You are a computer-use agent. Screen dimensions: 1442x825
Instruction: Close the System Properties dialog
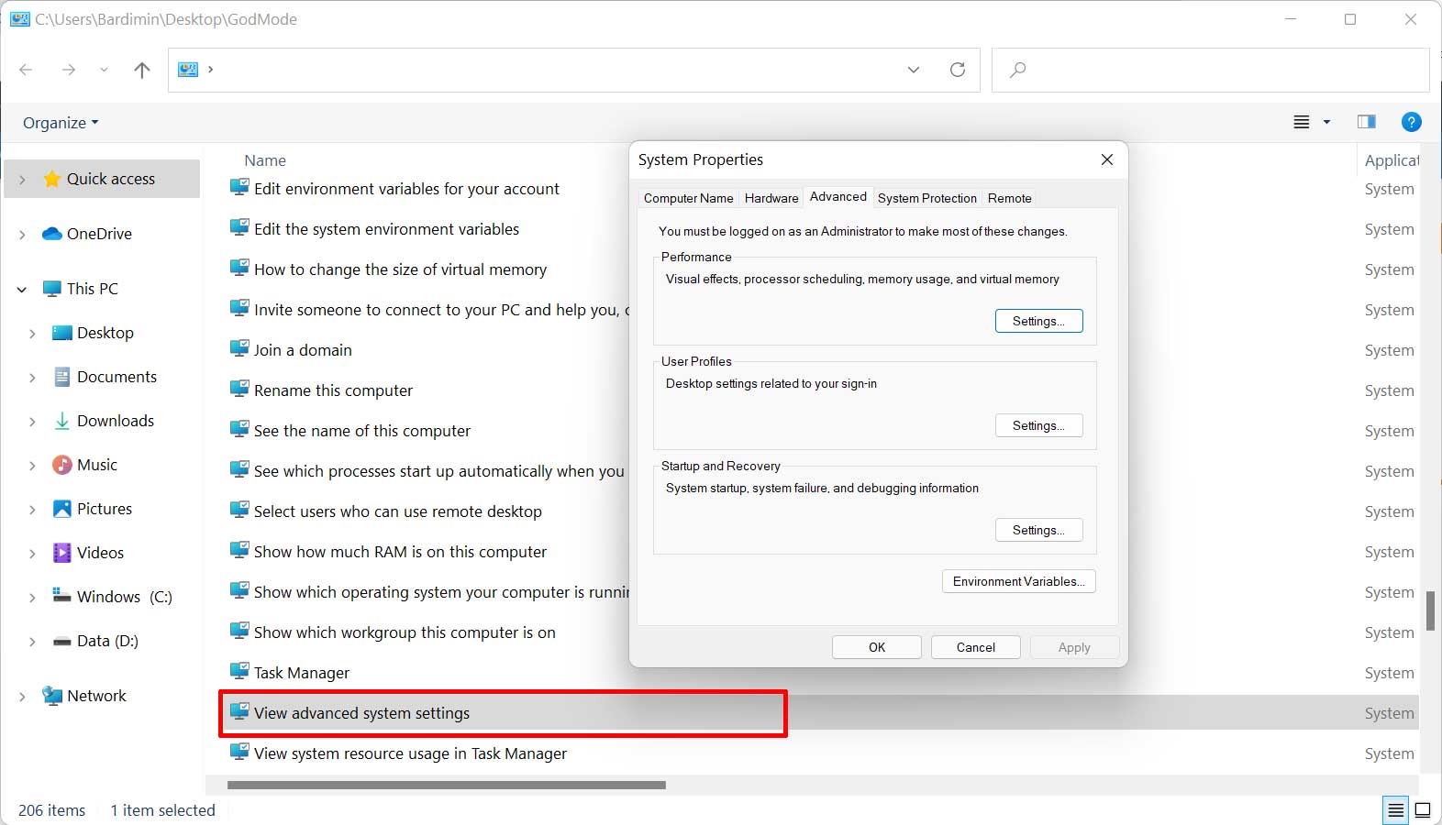coord(1107,159)
